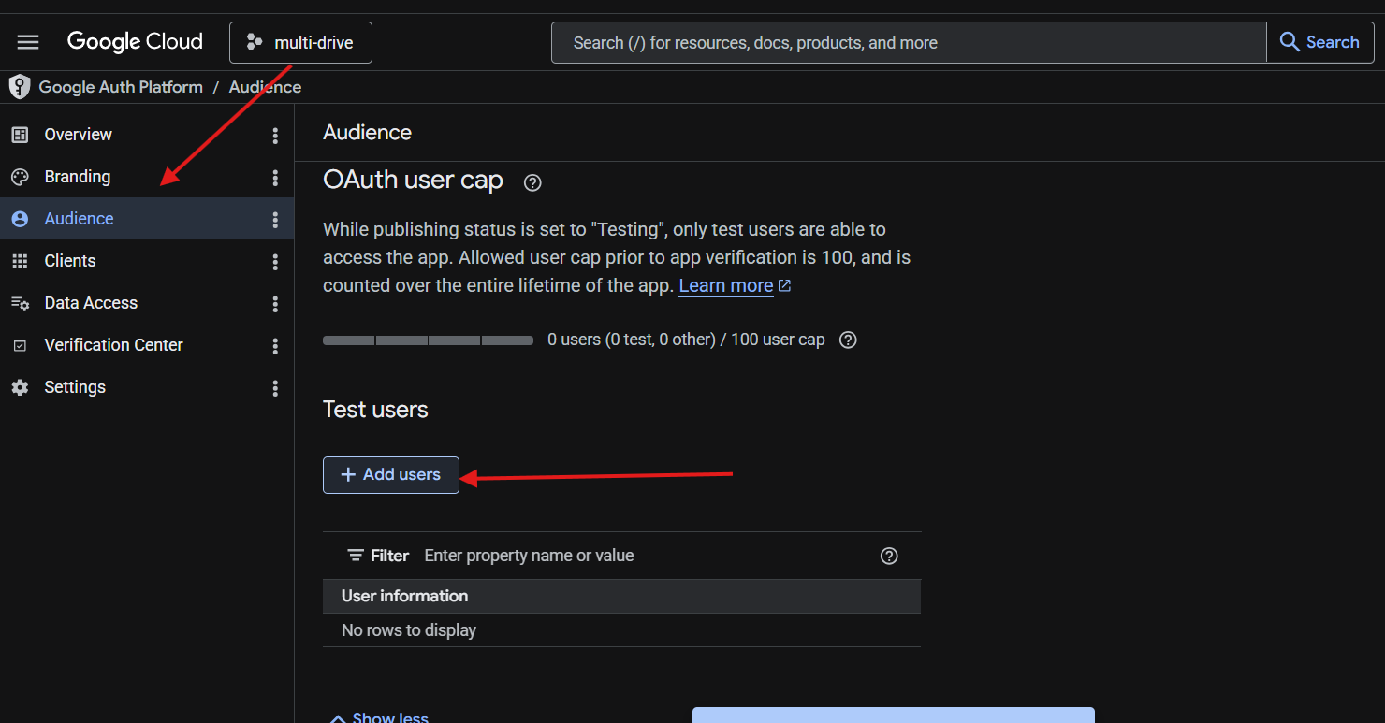Click the Test users heading
1385x723 pixels.
pyautogui.click(x=375, y=410)
